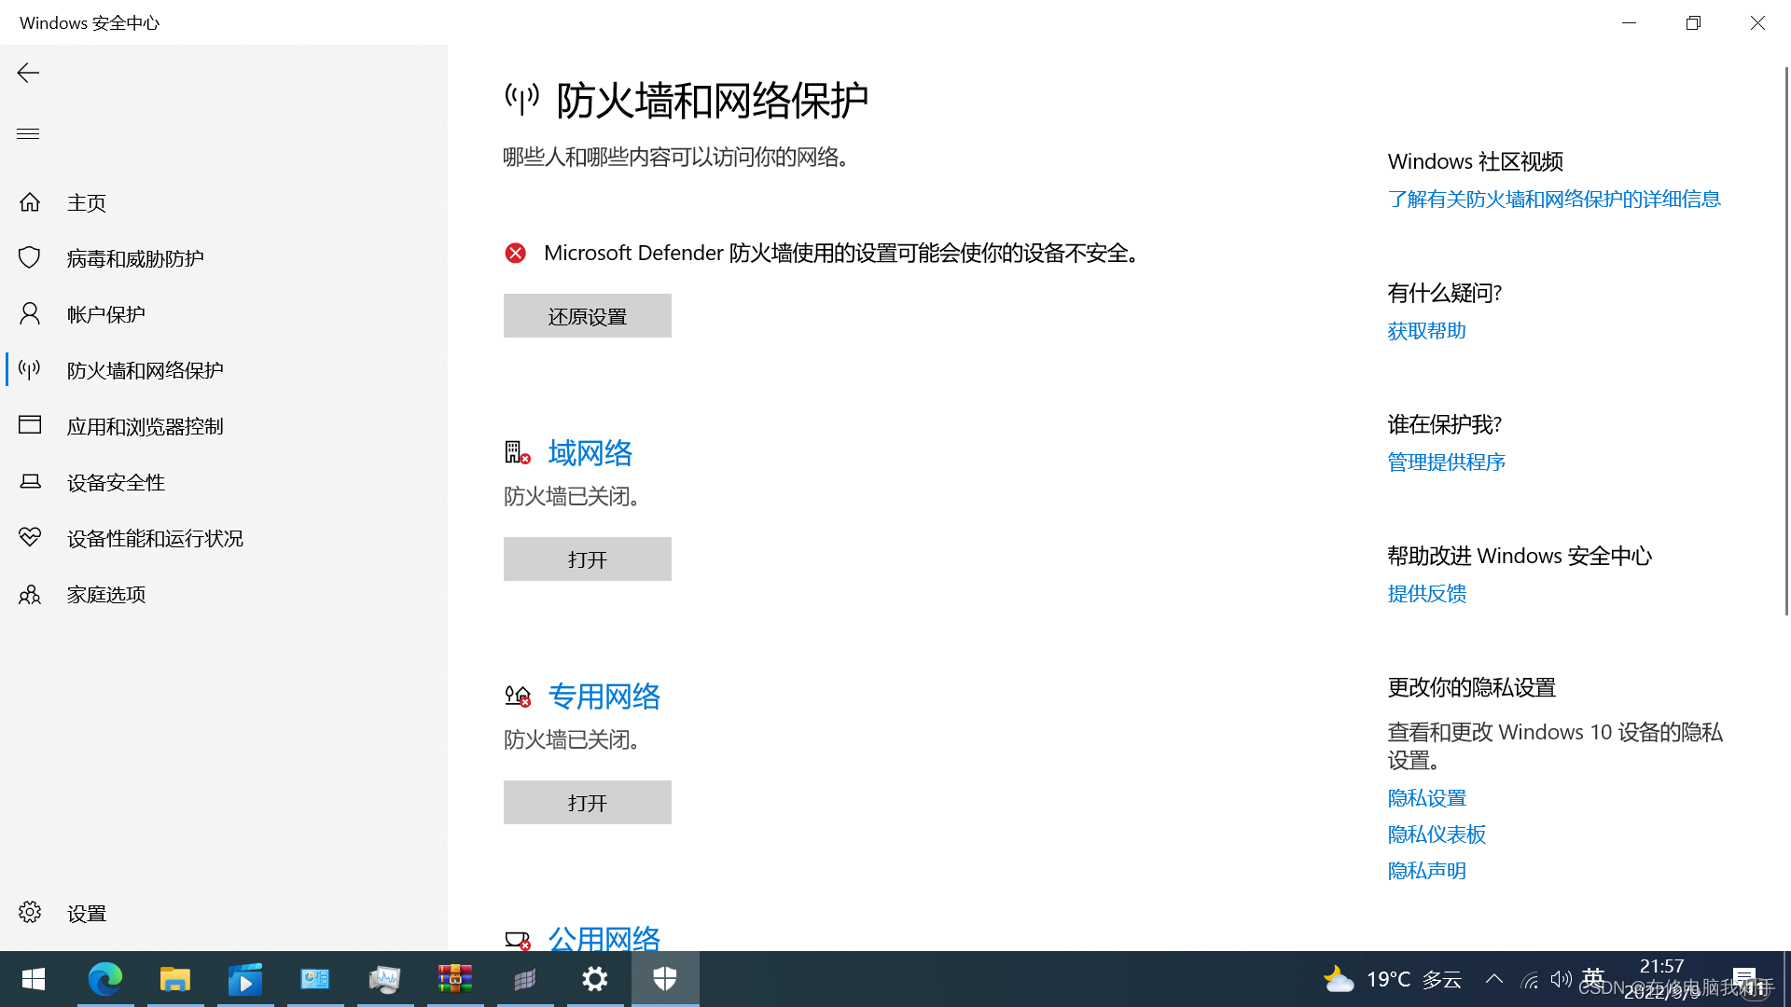Image resolution: width=1791 pixels, height=1007 pixels.
Task: Expand hidden system tray icons chevron
Action: 1493,979
